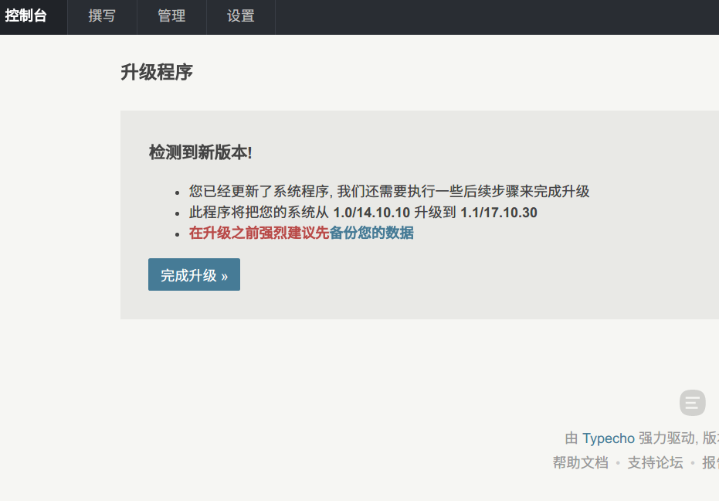
Task: Click the 升级程序 page heading
Action: coord(157,73)
